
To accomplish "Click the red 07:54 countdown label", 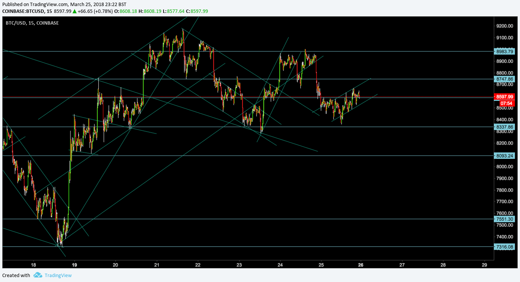I will 506,103.
